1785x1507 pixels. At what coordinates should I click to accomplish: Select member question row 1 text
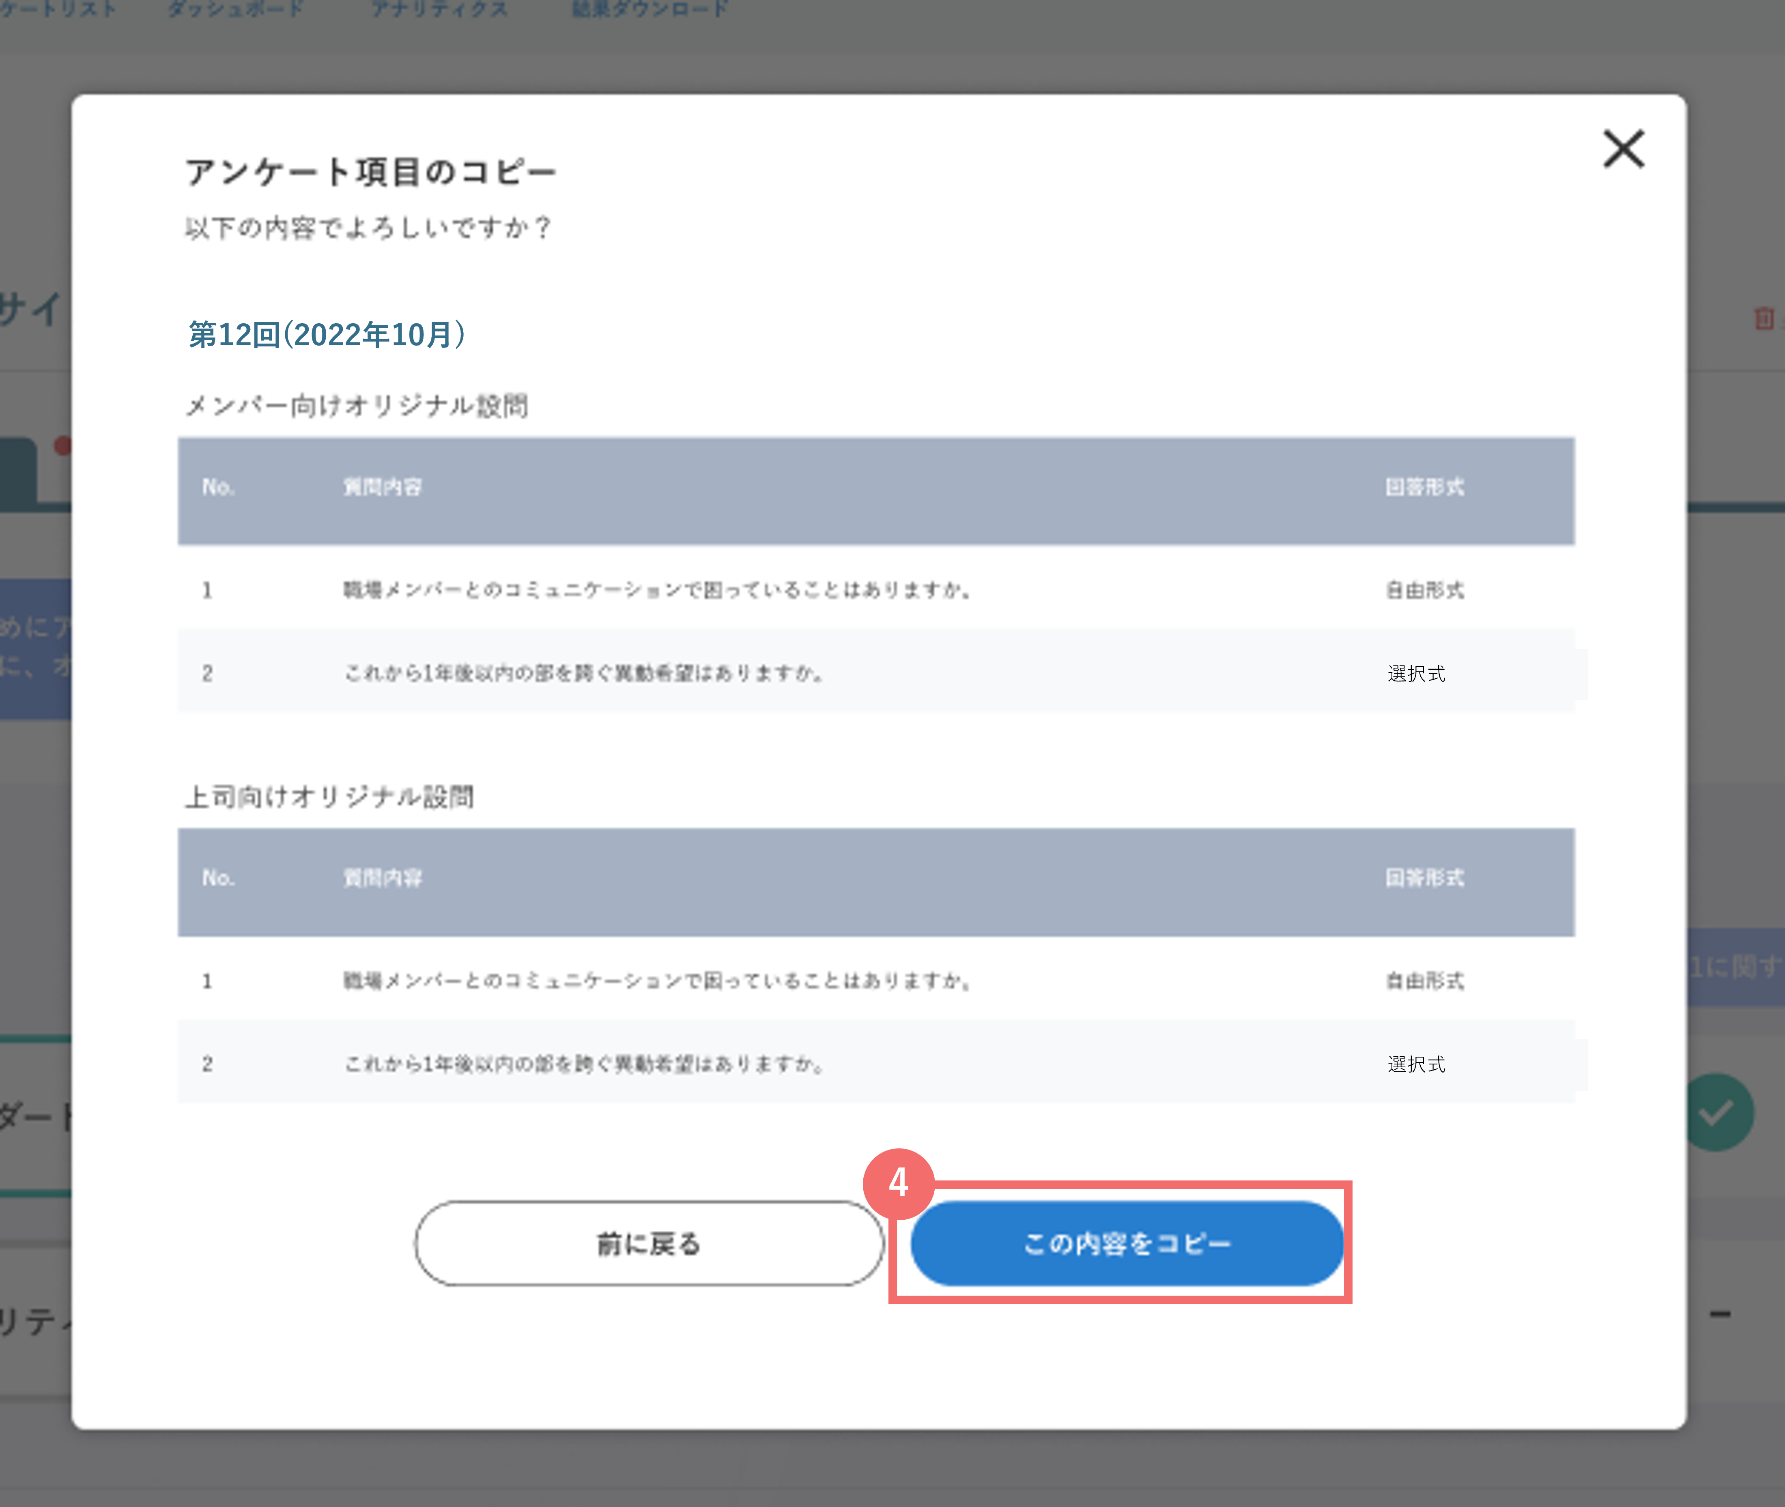coord(657,589)
